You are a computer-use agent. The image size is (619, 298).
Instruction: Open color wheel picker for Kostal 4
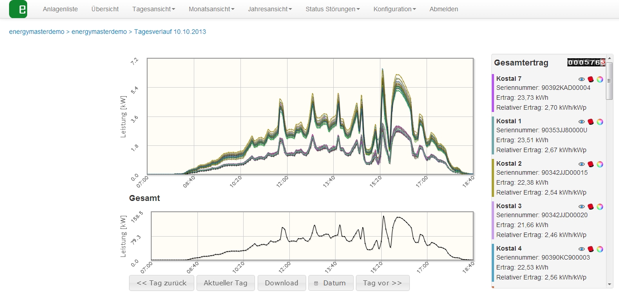[x=600, y=249]
